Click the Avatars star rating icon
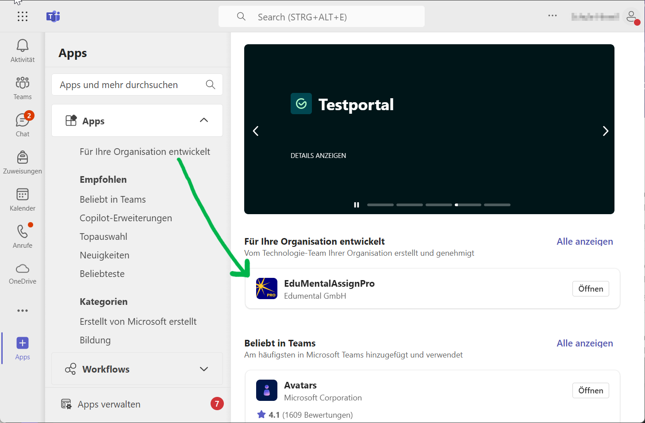The height and width of the screenshot is (423, 645). click(x=261, y=415)
